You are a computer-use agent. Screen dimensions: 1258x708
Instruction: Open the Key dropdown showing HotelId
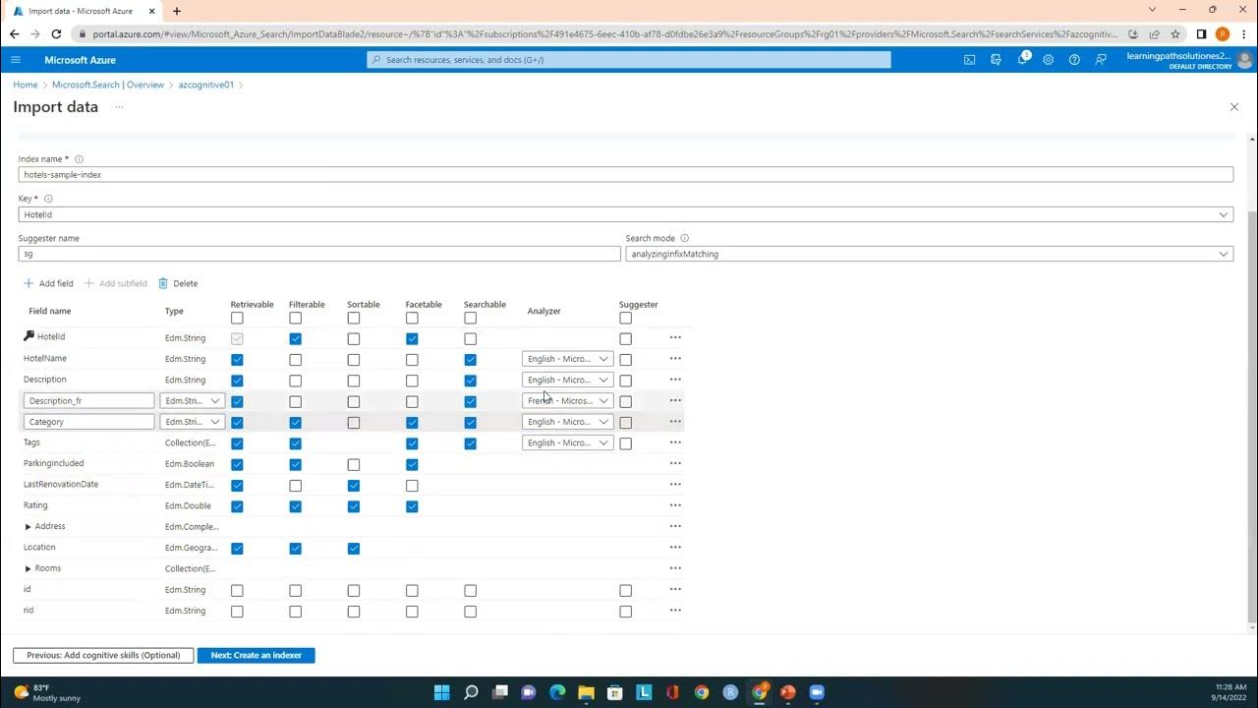(x=625, y=214)
